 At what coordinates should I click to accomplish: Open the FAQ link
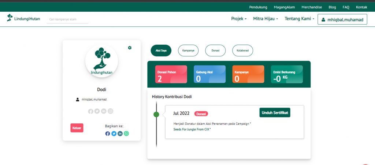[346, 7]
